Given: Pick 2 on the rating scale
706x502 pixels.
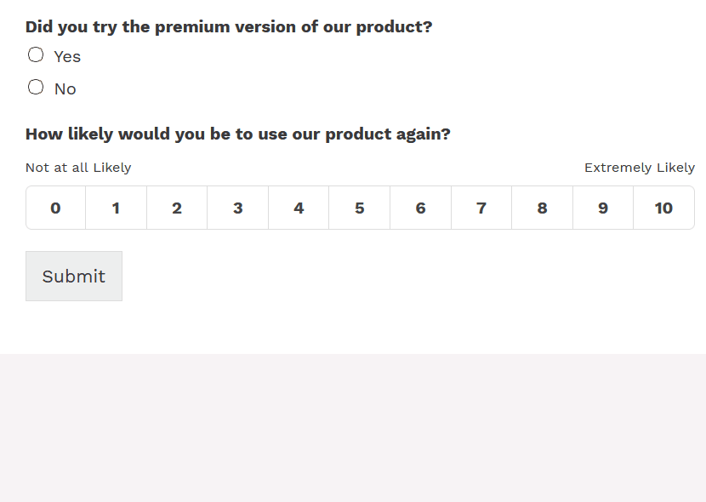Looking at the screenshot, I should coord(176,207).
